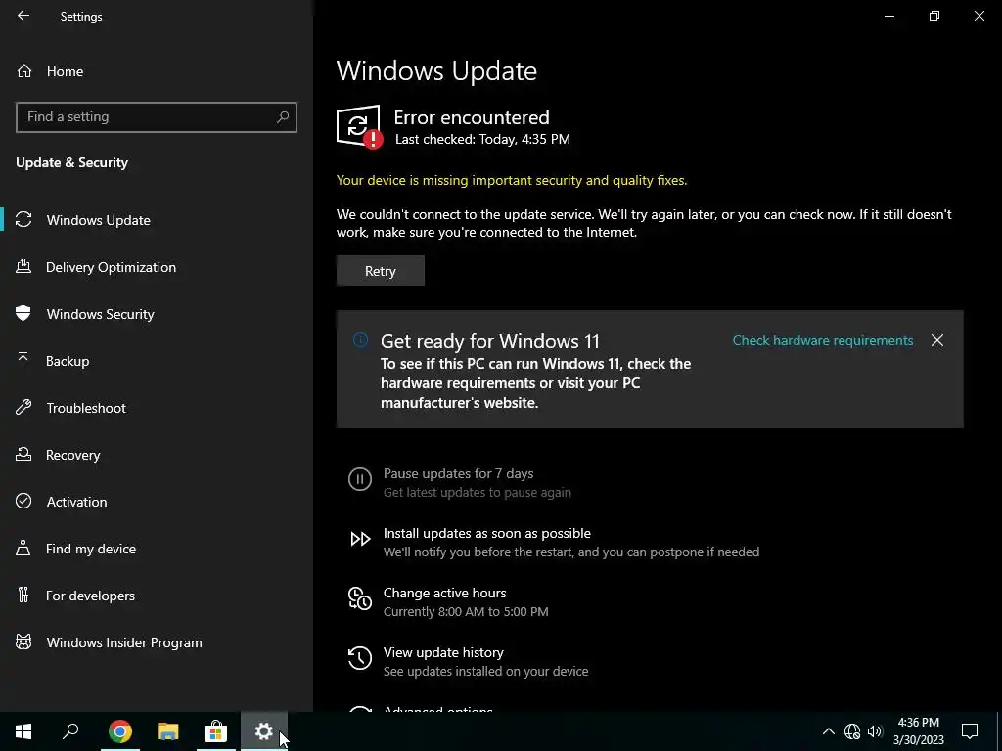Click the update history clock icon
The image size is (1002, 751).
(360, 658)
